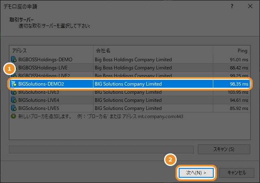
Task: Click the 次へ(N) next button
Action: (196, 173)
